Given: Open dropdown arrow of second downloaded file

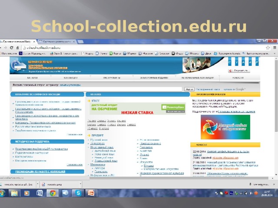Looking at the screenshot, I should pos(80,184).
